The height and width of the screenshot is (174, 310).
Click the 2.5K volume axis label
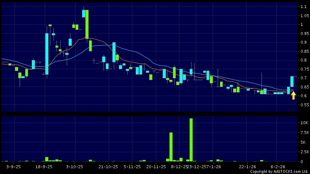(303, 152)
